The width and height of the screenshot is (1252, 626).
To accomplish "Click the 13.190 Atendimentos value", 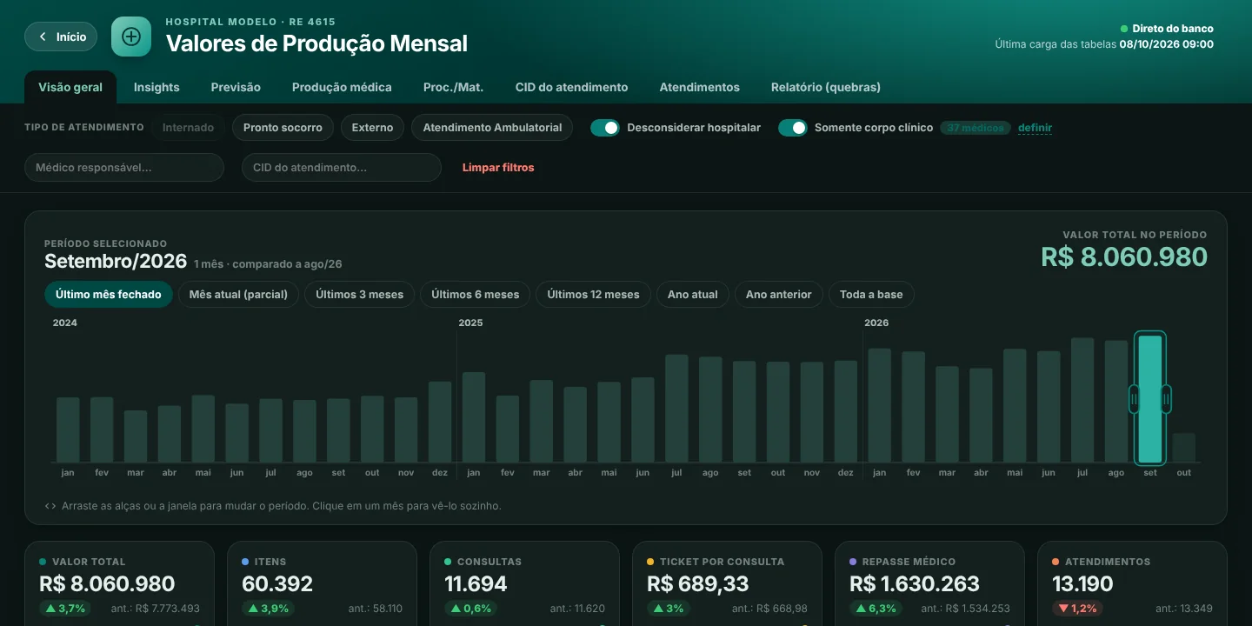I will (1083, 584).
